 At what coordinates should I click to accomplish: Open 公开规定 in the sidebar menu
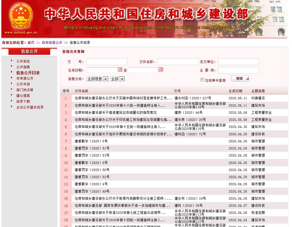[23, 61]
